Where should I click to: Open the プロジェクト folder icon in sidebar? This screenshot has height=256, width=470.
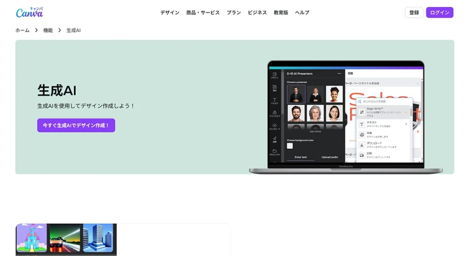tap(274, 152)
